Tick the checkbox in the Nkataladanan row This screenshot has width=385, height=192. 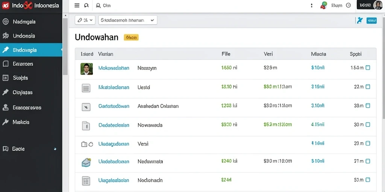(x=368, y=87)
